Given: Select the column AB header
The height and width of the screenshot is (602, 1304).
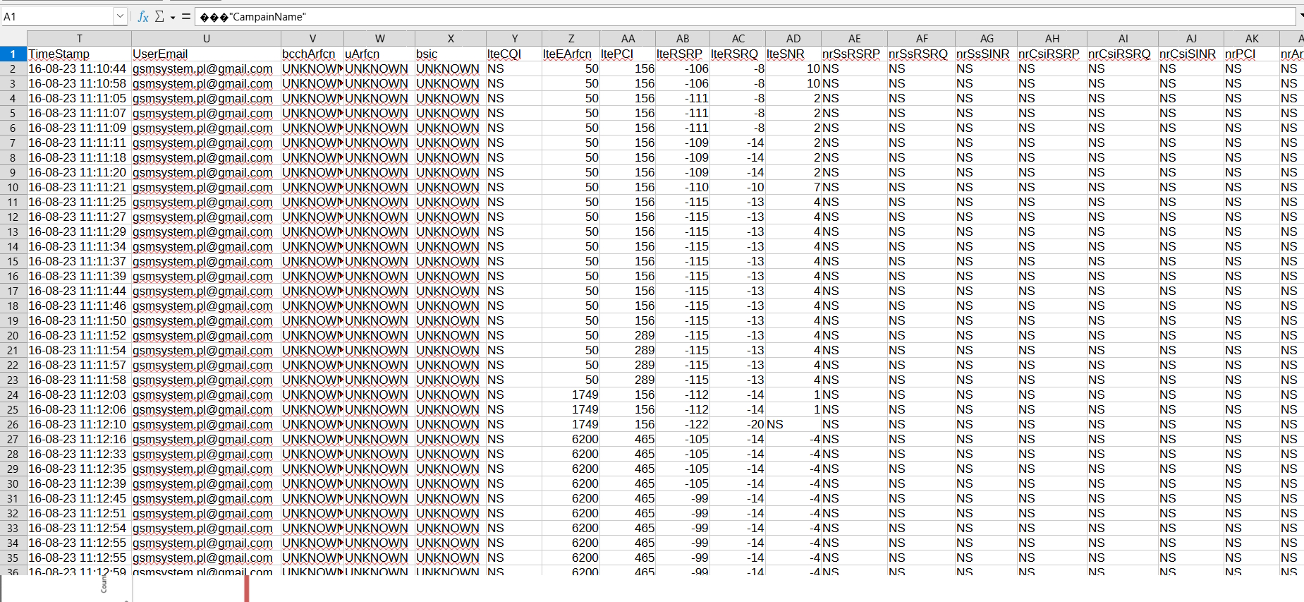Looking at the screenshot, I should [682, 39].
